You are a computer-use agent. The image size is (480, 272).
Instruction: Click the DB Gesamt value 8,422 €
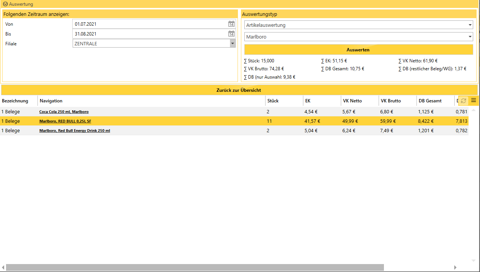point(426,121)
